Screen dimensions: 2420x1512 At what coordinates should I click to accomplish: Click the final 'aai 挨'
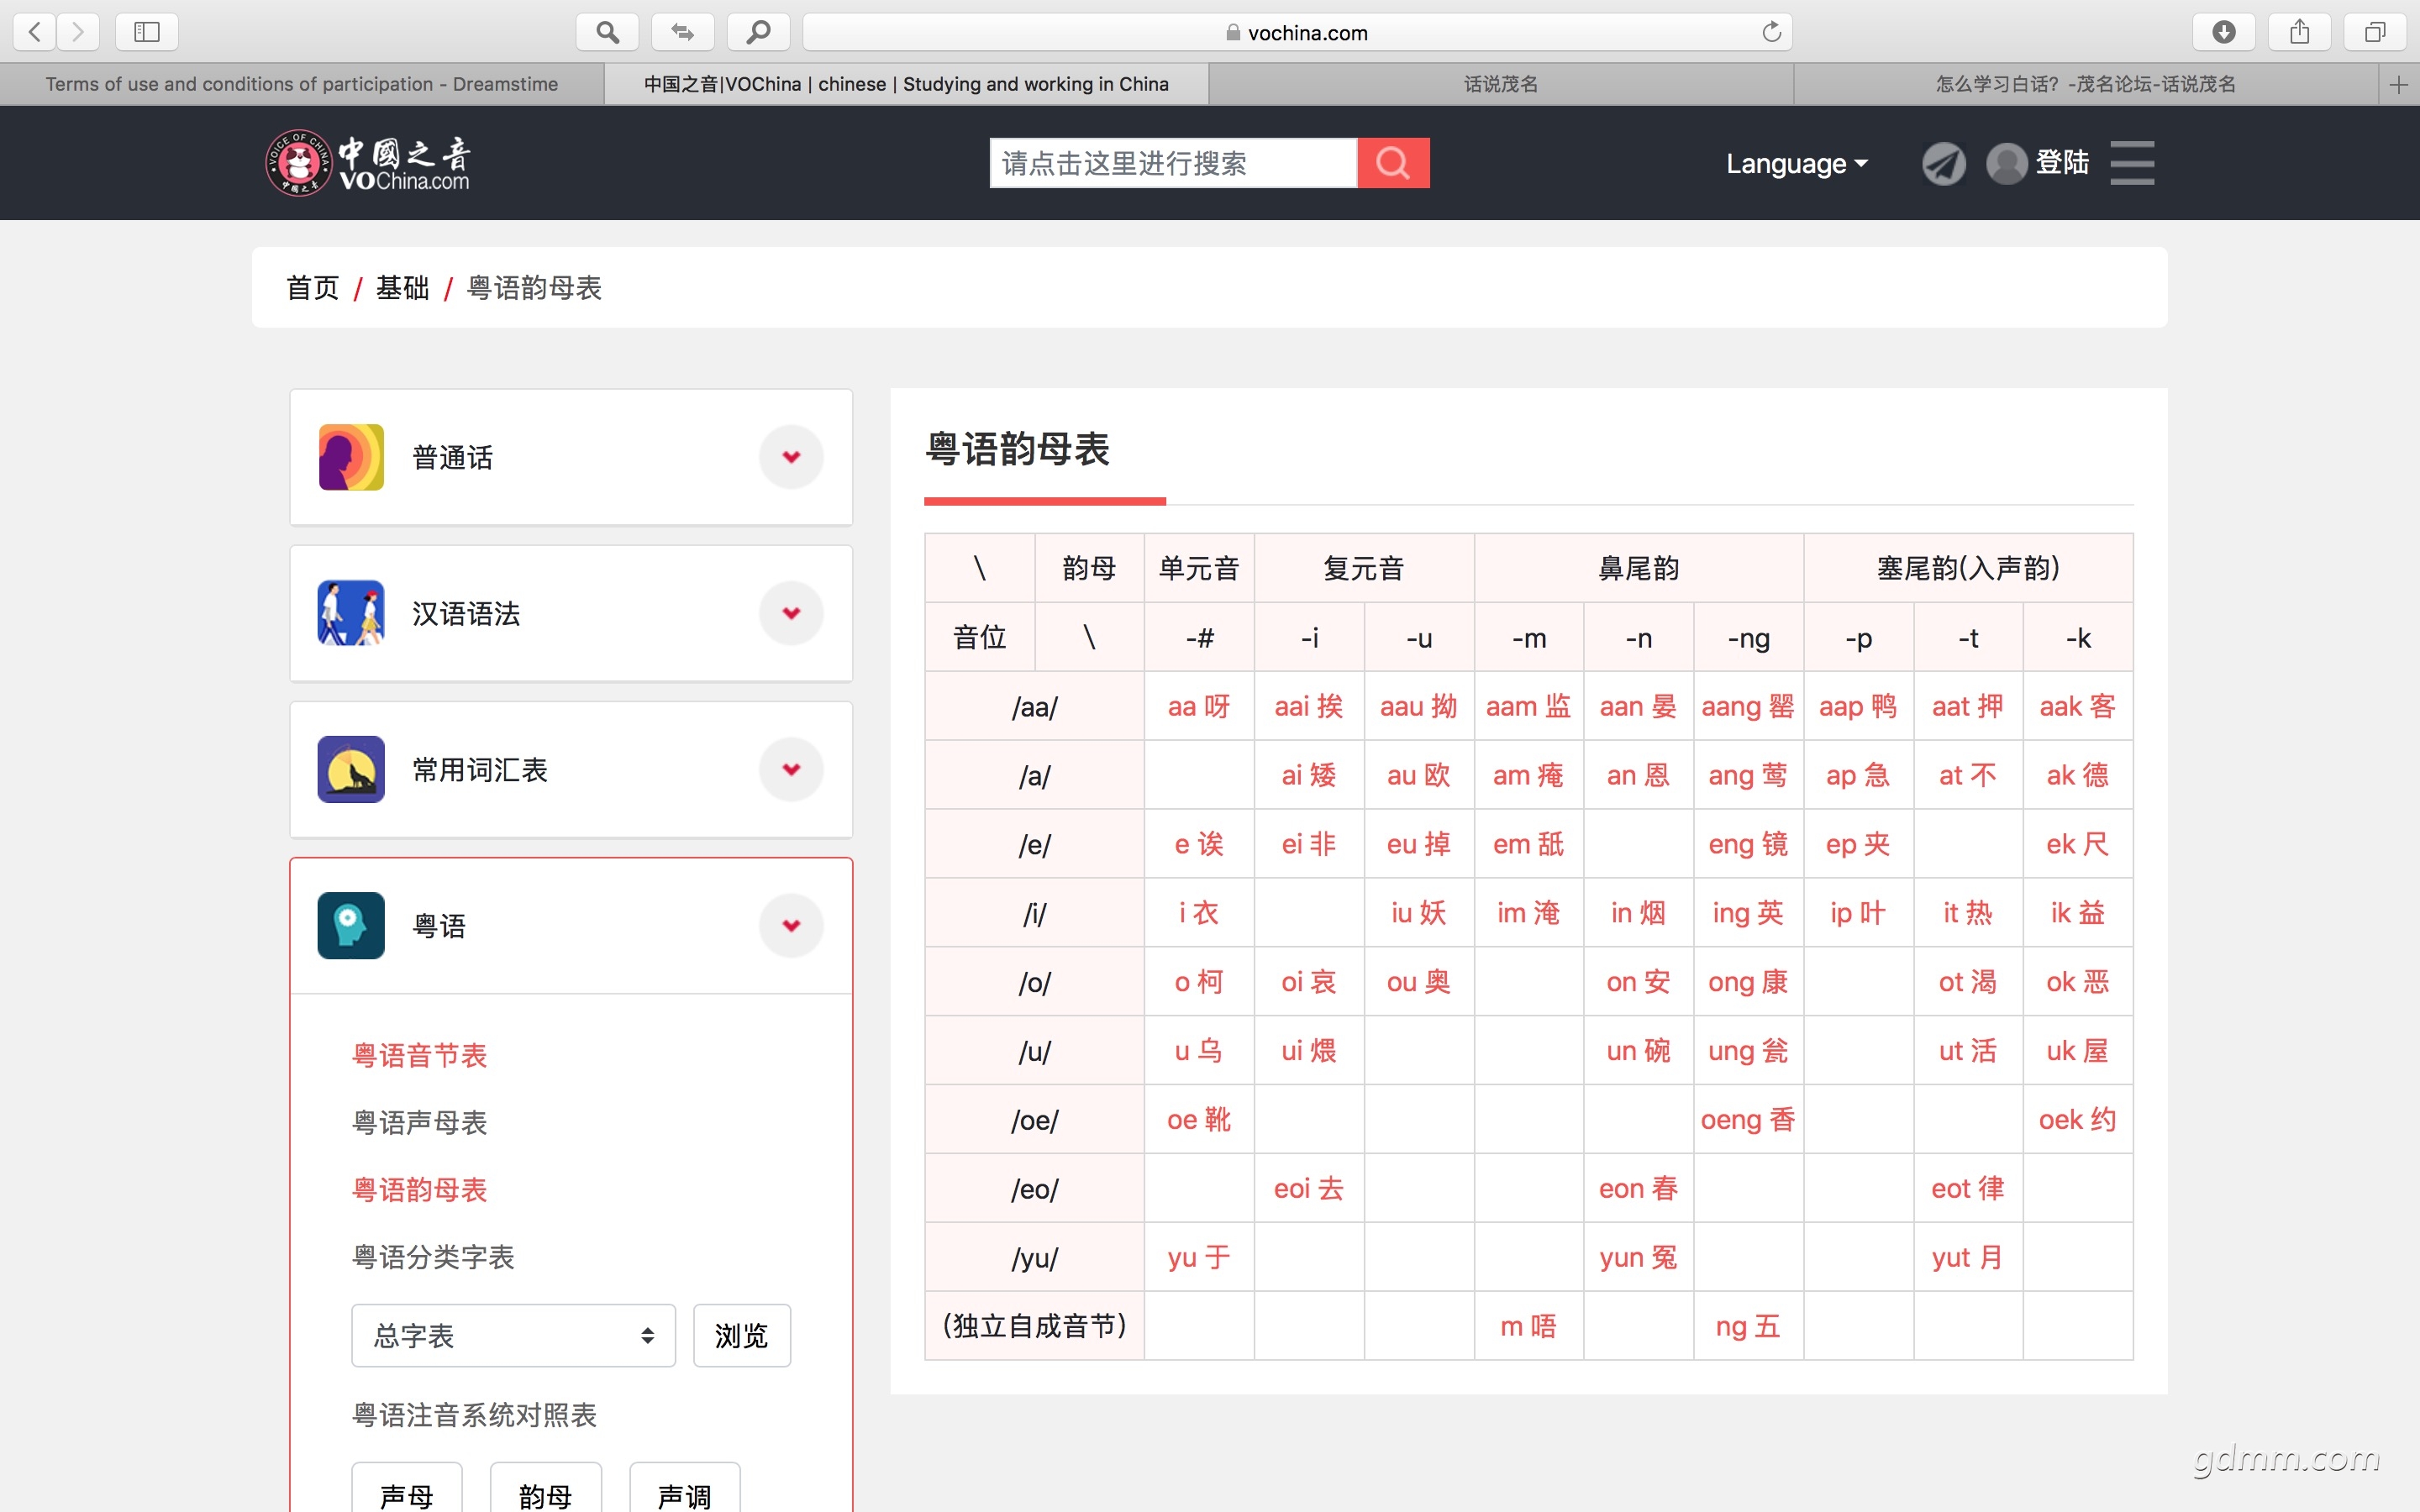(1309, 706)
